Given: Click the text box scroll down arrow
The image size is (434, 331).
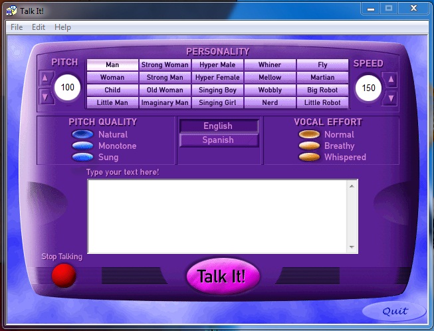Looking at the screenshot, I should pos(352,247).
